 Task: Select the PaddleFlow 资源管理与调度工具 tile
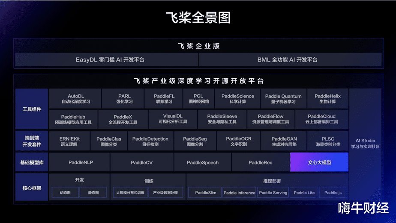[x=271, y=119]
